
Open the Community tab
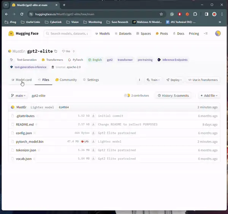66,80
